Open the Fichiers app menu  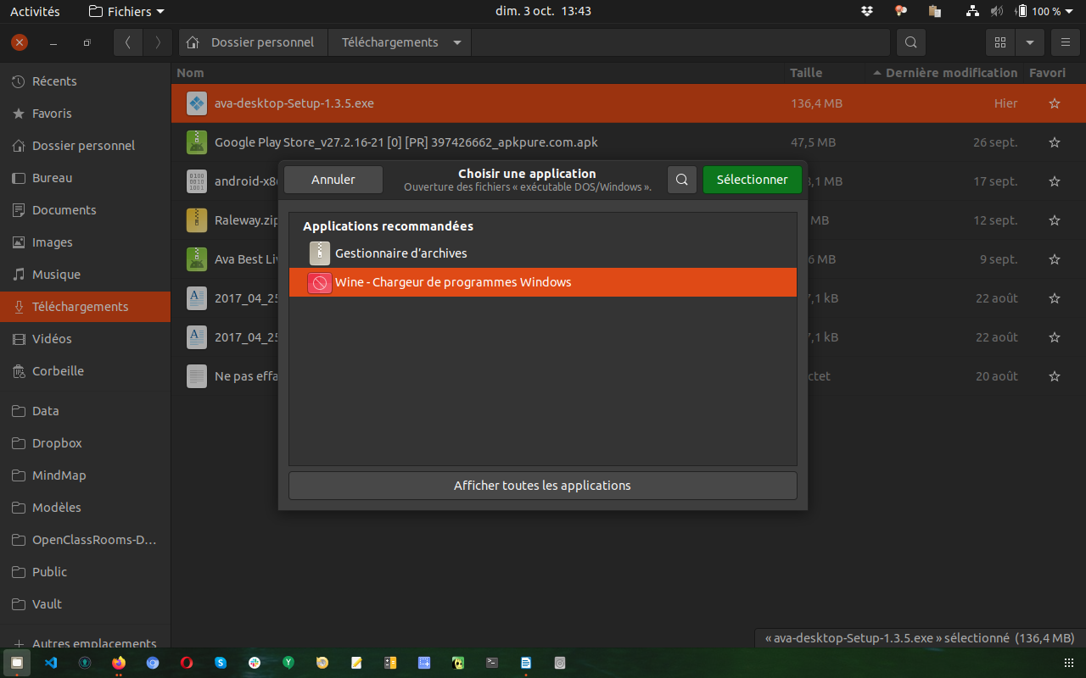(126, 11)
